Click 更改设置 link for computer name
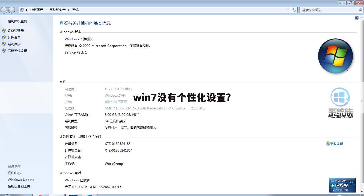The height and width of the screenshot is (196, 364). click(337, 144)
